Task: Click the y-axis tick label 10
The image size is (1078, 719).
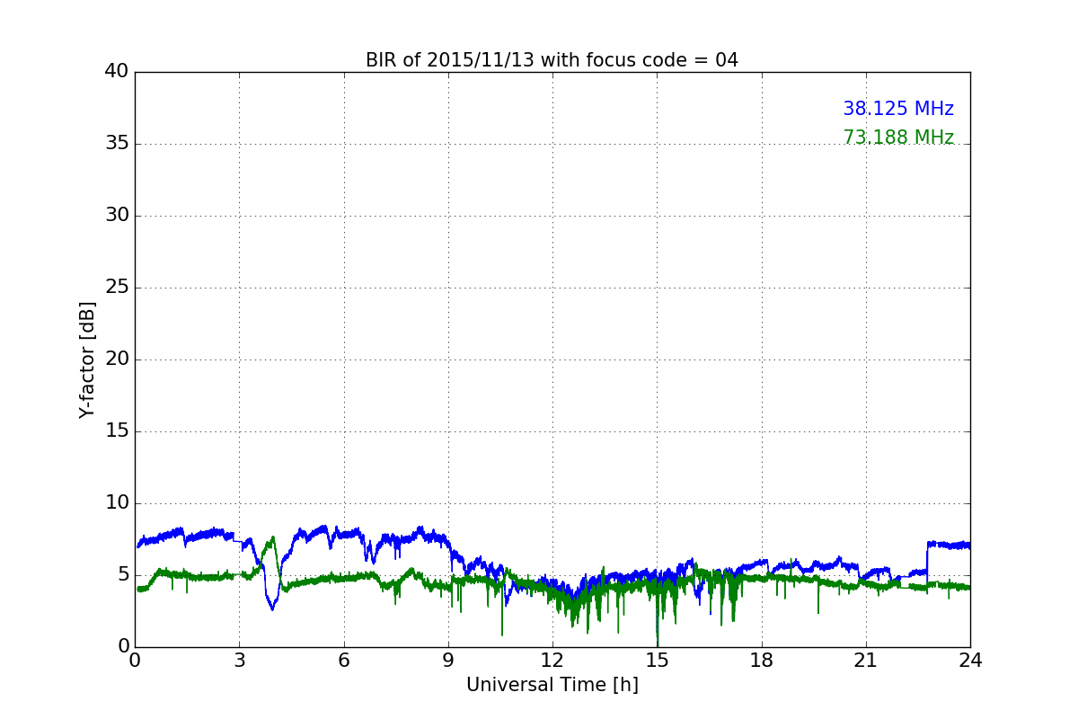Action: (x=117, y=503)
